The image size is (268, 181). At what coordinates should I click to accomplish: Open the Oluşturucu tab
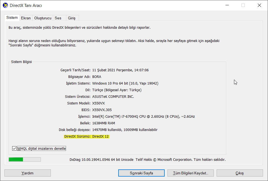(x=43, y=18)
